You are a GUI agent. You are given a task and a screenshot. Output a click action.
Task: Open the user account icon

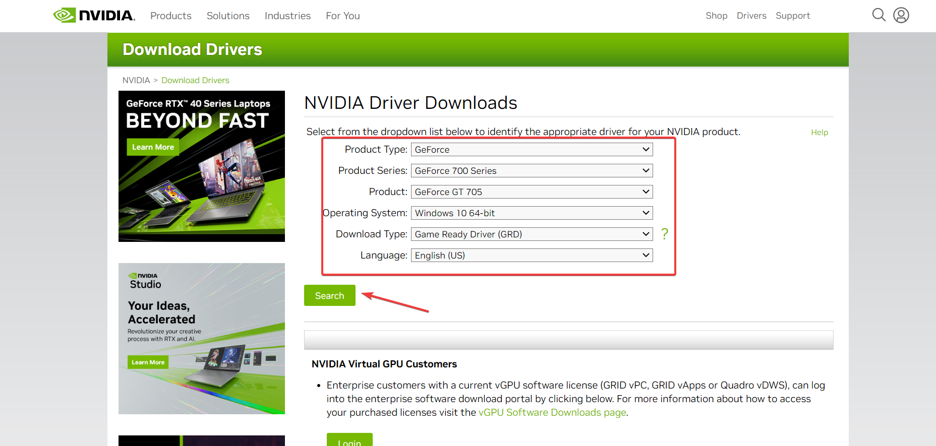tap(901, 15)
